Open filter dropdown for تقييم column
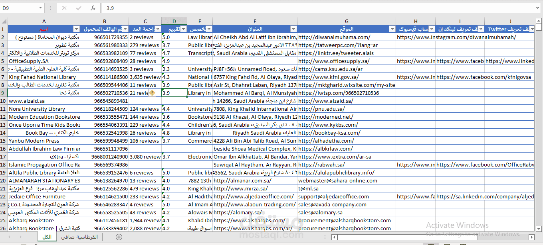This screenshot has width=543, height=245. pyautogui.click(x=183, y=29)
